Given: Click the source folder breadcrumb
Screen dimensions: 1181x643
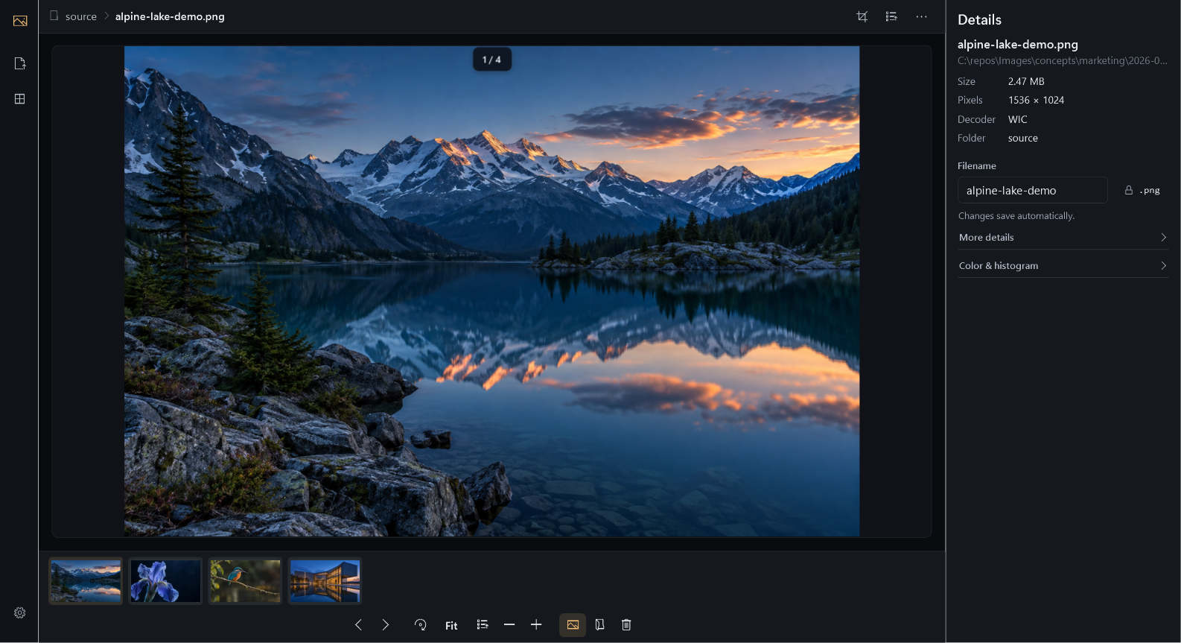Looking at the screenshot, I should click(x=81, y=16).
